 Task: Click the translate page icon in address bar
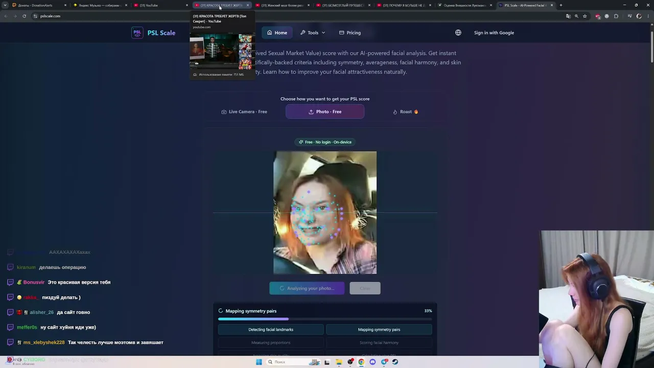click(x=568, y=16)
